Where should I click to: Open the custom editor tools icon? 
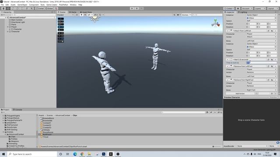(31, 8)
